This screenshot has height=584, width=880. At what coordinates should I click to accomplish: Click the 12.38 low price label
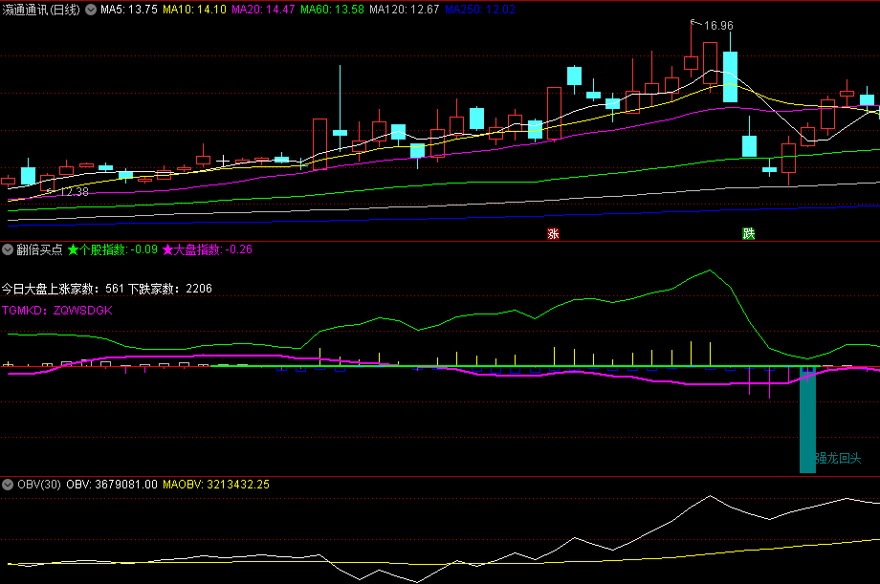pyautogui.click(x=74, y=192)
